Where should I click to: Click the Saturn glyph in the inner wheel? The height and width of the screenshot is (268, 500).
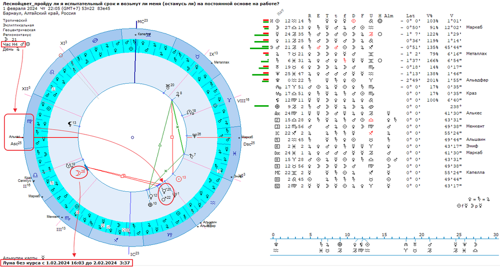[x=191, y=156]
